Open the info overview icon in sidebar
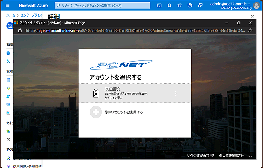This screenshot has height=168, width=263. tap(8, 53)
